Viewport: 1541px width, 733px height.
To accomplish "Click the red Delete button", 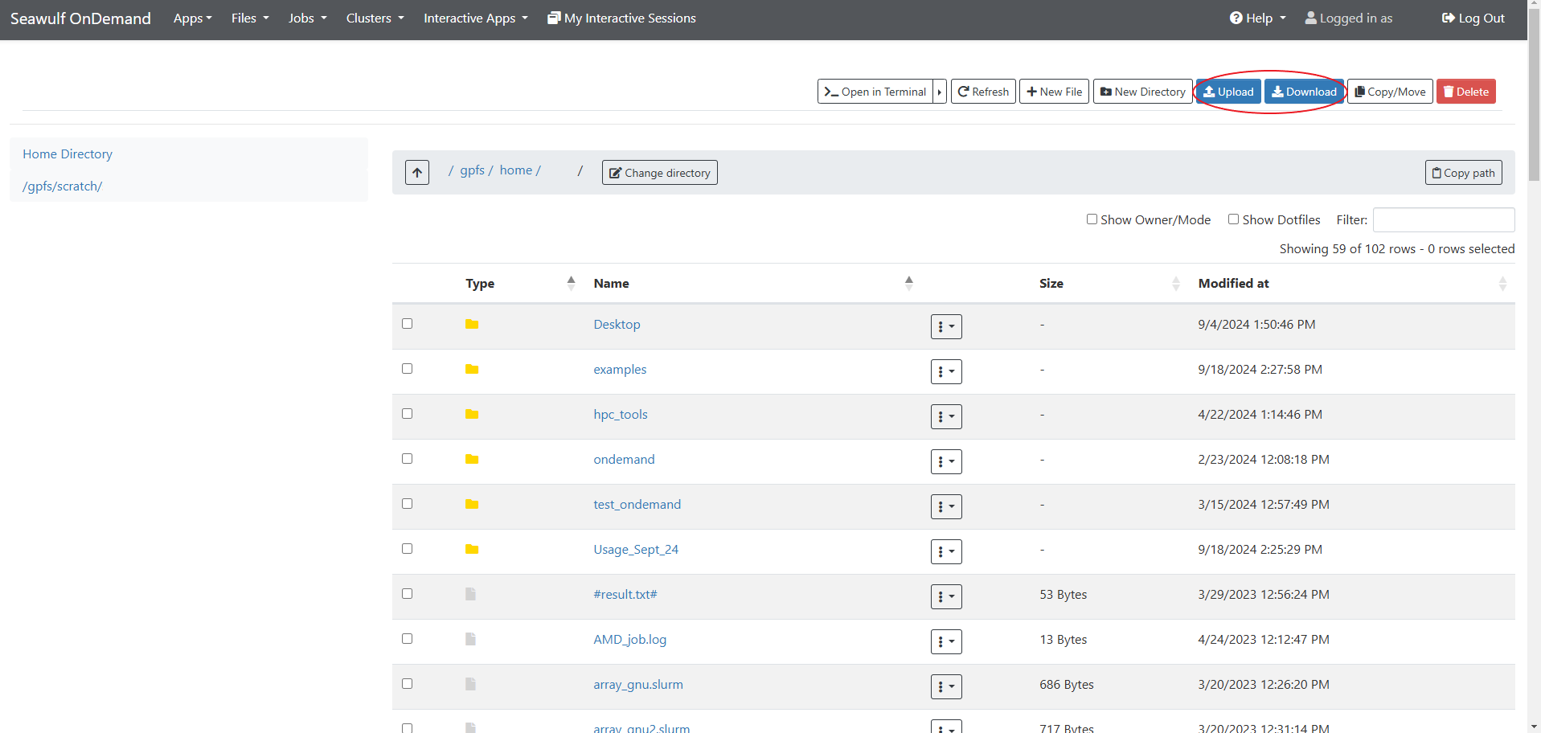I will (1466, 92).
